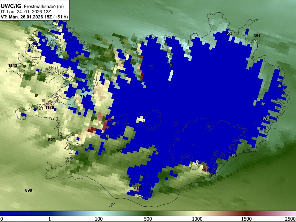Screen dimensions: 296x222
Task: Select the 100 tick label on the scale
Action: pos(99,219)
